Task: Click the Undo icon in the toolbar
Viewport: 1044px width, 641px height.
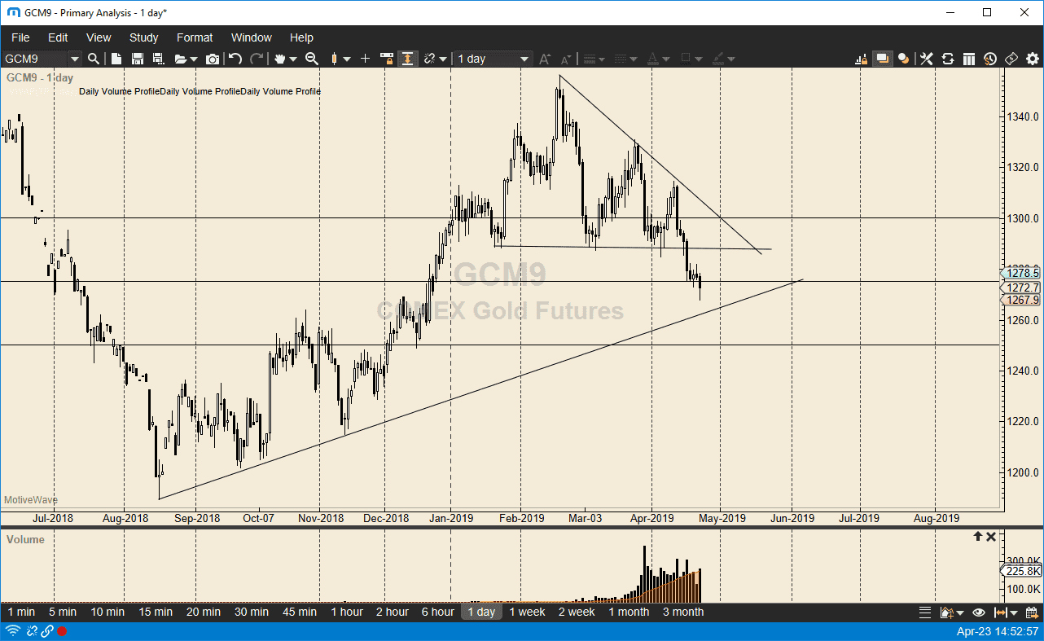Action: (x=235, y=59)
